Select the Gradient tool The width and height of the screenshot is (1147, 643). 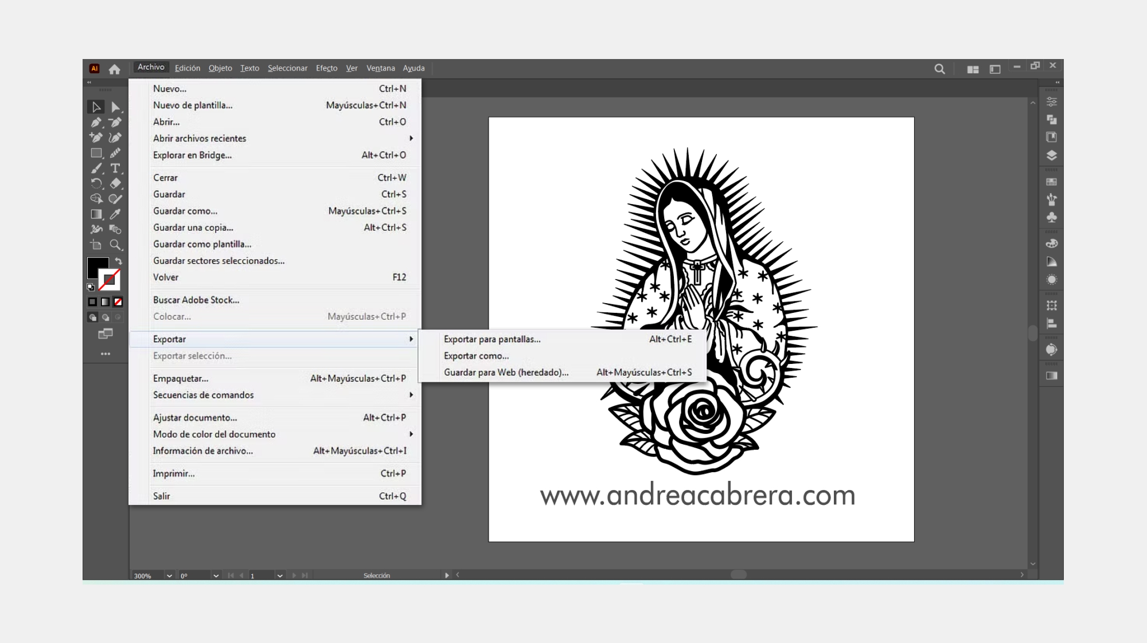tap(96, 214)
